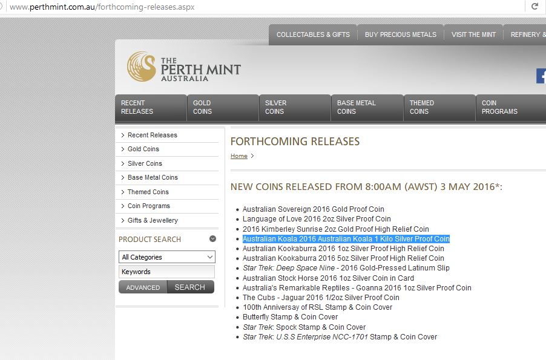Image resolution: width=546 pixels, height=360 pixels.
Task: Open Gifts & Jewellery sidebar link
Action: 153,220
